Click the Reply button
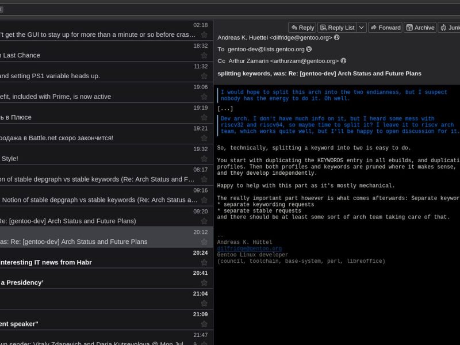 pos(302,28)
